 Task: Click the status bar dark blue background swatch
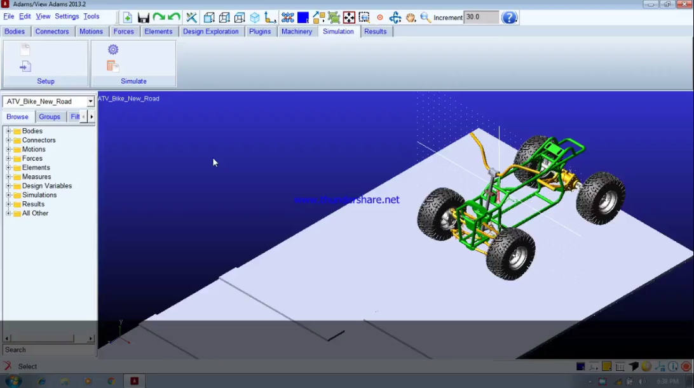(x=580, y=366)
